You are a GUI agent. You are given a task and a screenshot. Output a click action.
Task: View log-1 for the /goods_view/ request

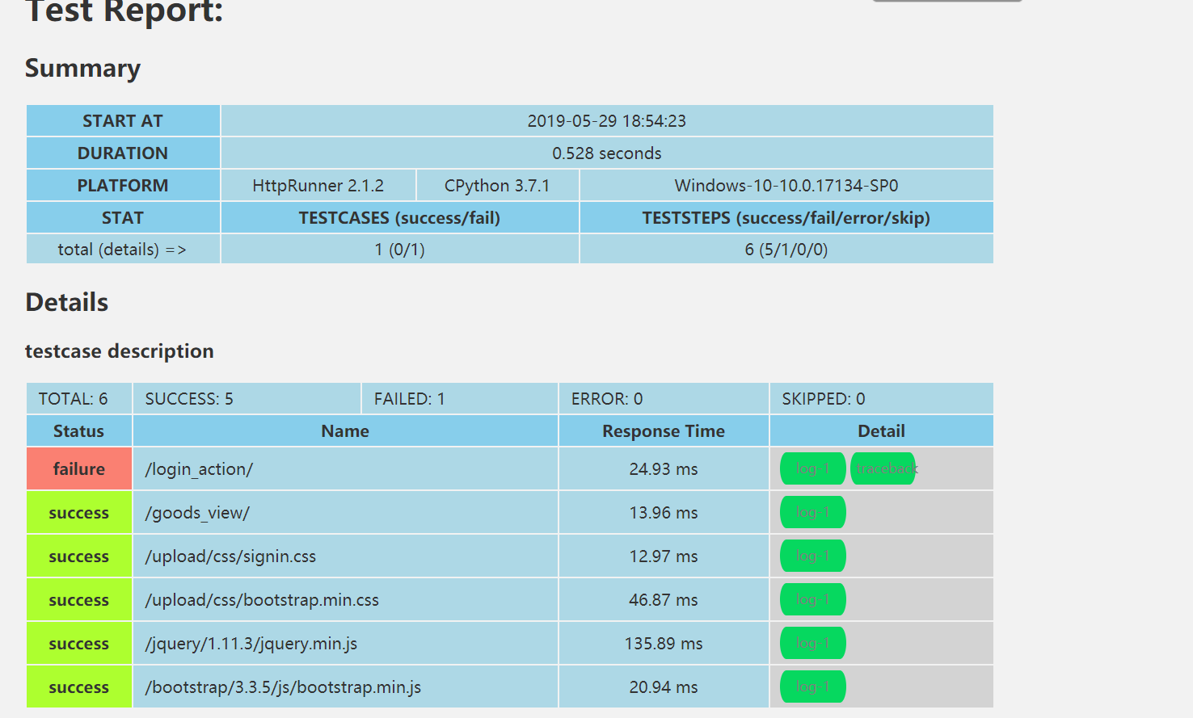click(x=812, y=512)
